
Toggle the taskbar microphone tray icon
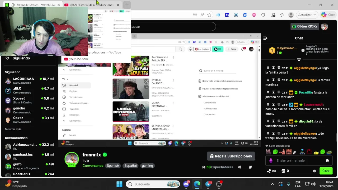tap(288, 184)
